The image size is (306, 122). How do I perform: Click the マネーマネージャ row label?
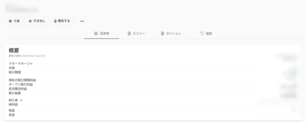point(21,63)
